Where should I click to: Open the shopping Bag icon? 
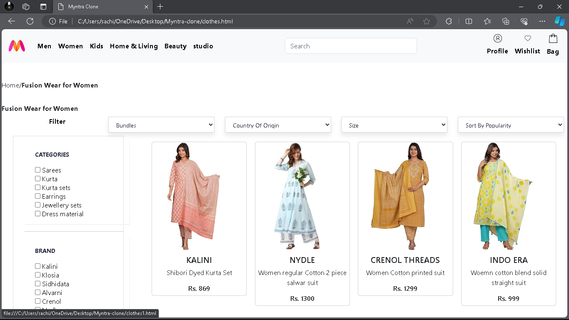tap(553, 38)
